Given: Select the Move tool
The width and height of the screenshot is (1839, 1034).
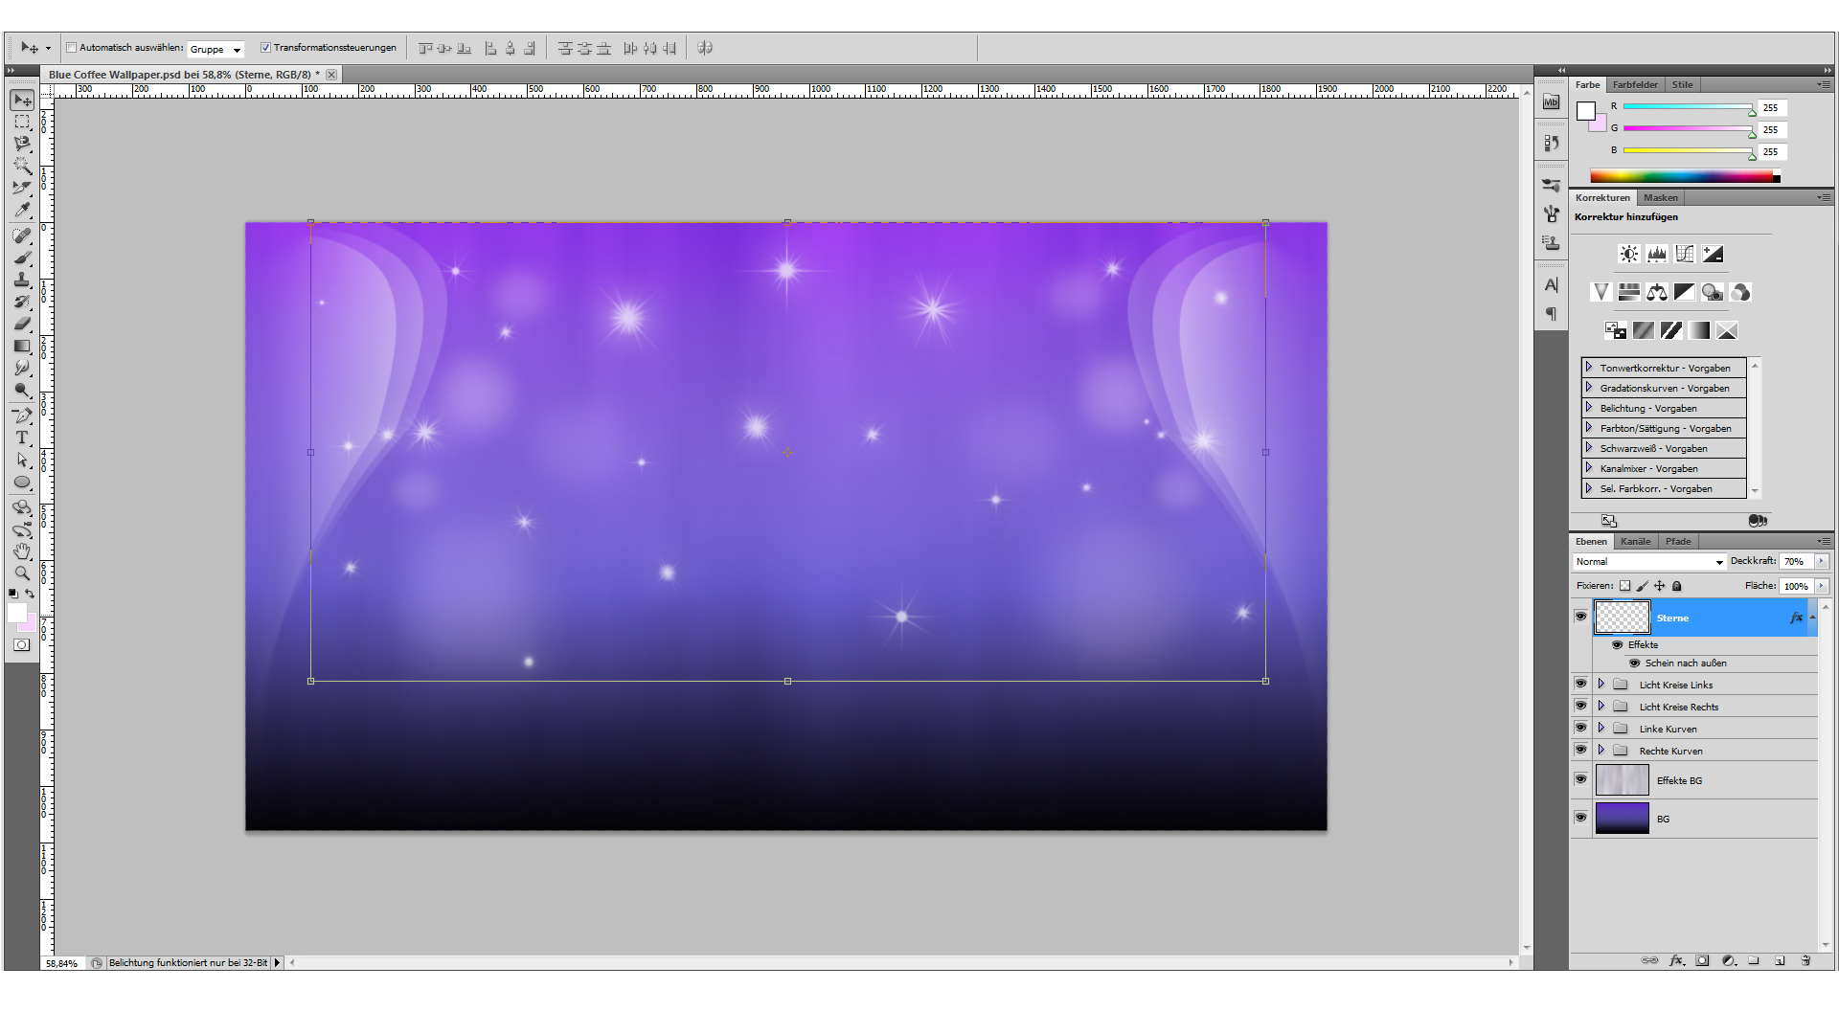Looking at the screenshot, I should coord(22,101).
